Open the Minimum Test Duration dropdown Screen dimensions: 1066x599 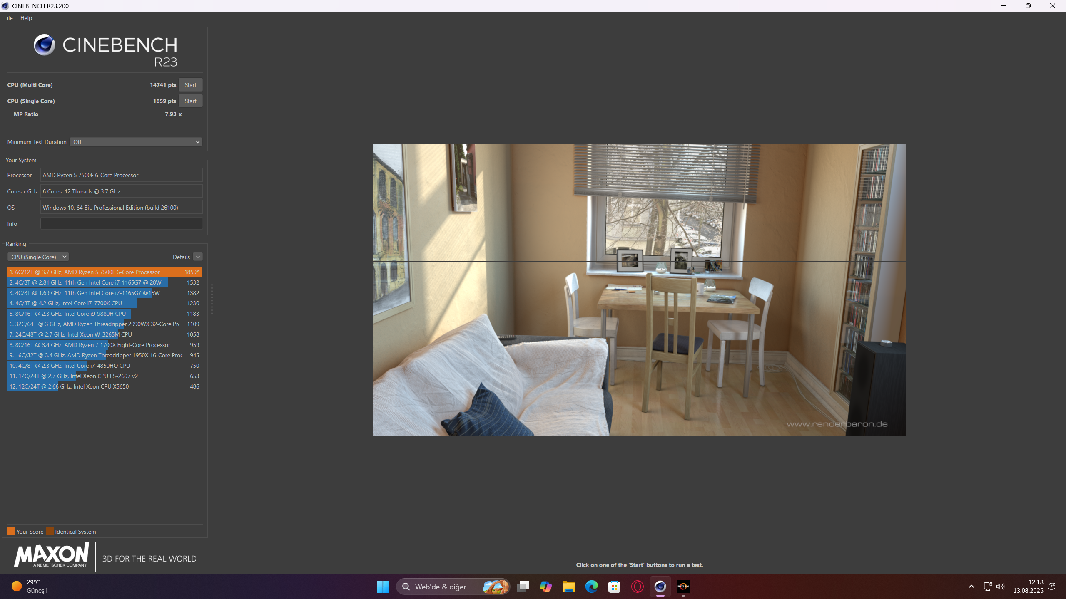[136, 142]
